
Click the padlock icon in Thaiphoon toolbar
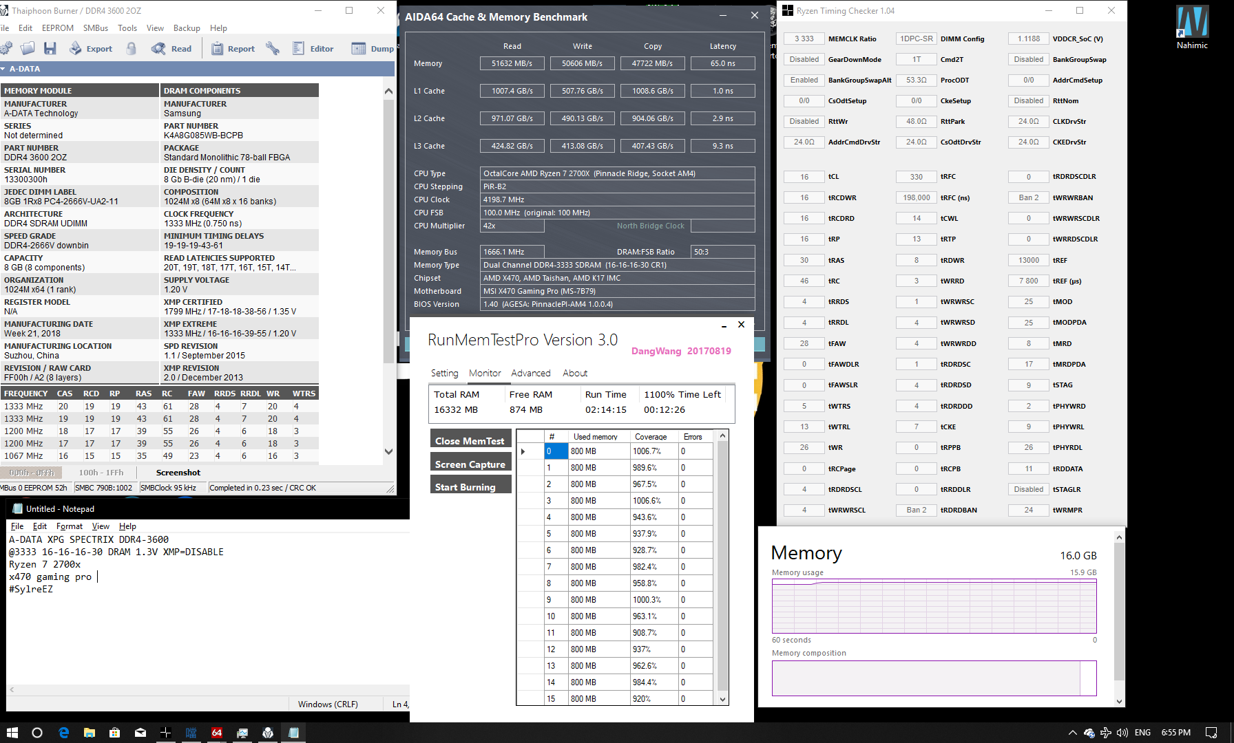pyautogui.click(x=131, y=48)
